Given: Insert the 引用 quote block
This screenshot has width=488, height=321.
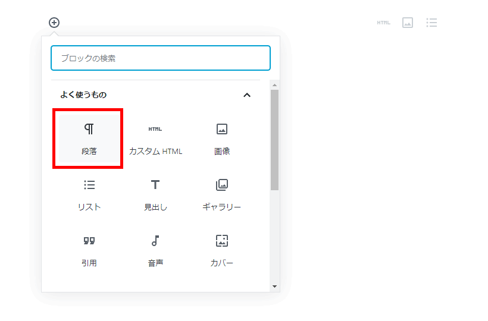Looking at the screenshot, I should 89,250.
